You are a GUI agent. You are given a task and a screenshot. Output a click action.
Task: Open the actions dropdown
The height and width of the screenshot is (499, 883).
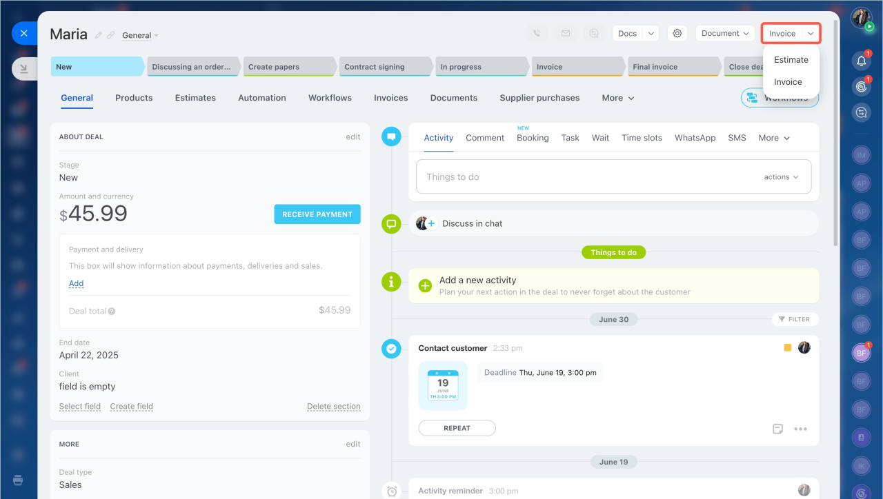(781, 177)
